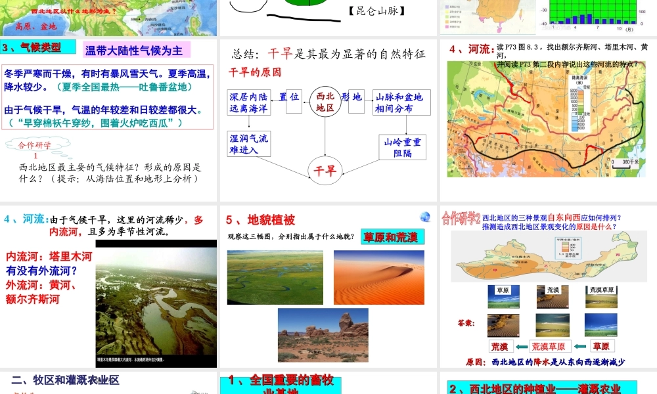
Task: Click the 合作研学2 red heading
Action: pyautogui.click(x=461, y=219)
